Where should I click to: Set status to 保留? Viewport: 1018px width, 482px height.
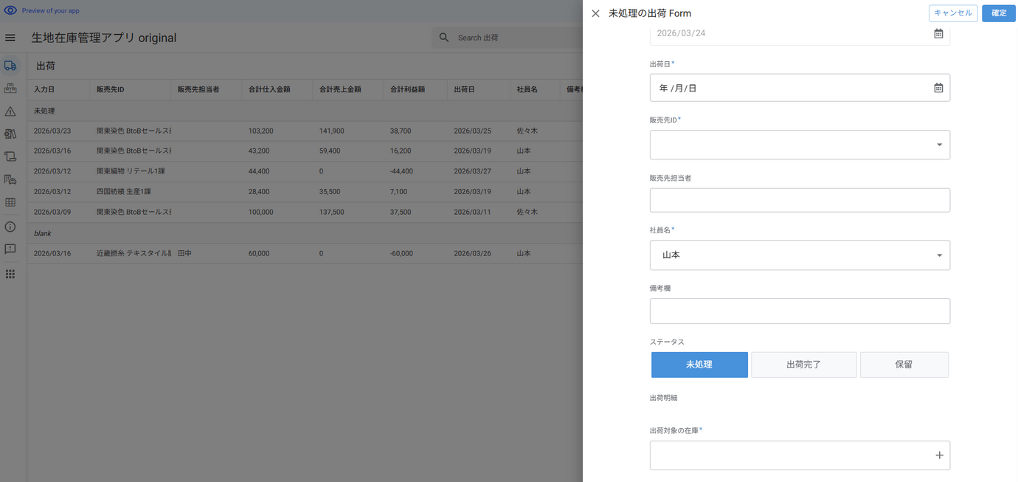point(904,365)
